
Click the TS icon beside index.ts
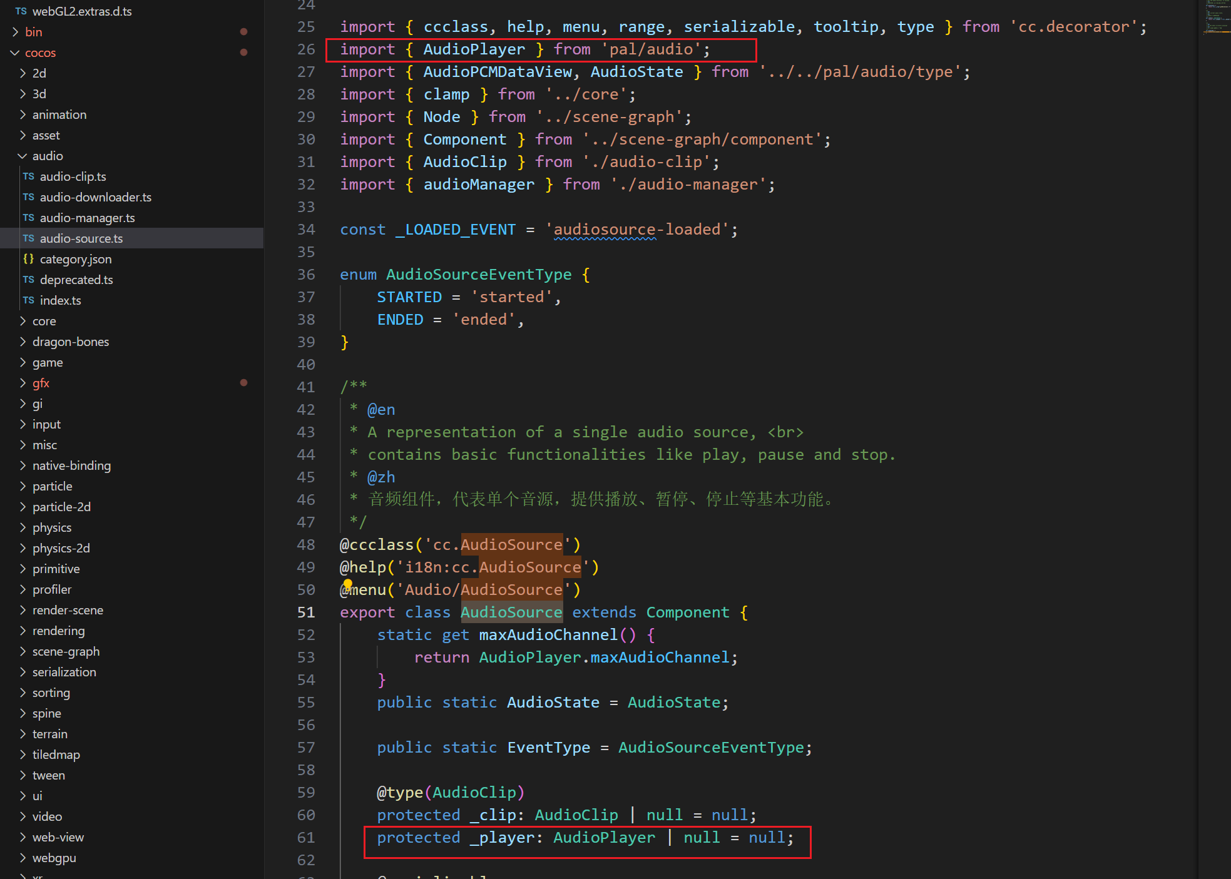[x=29, y=300]
